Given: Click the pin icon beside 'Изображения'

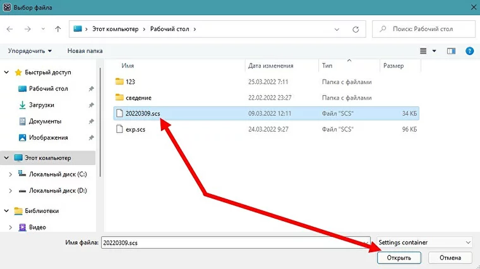Looking at the screenshot, I should [91, 138].
